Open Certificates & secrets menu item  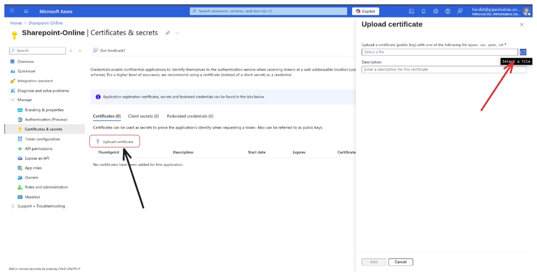(45, 129)
